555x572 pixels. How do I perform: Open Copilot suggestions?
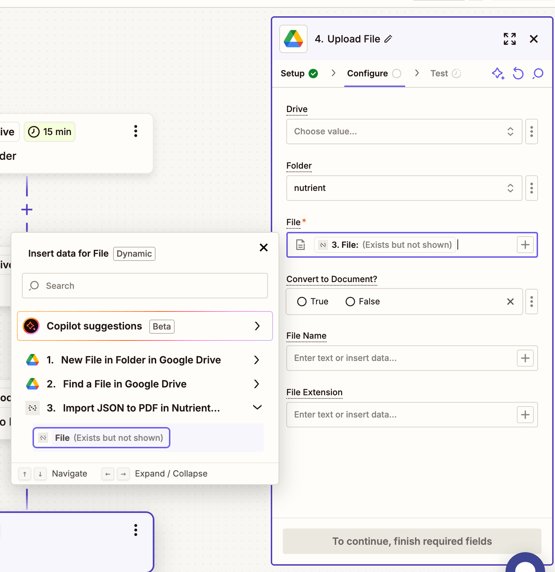point(145,326)
